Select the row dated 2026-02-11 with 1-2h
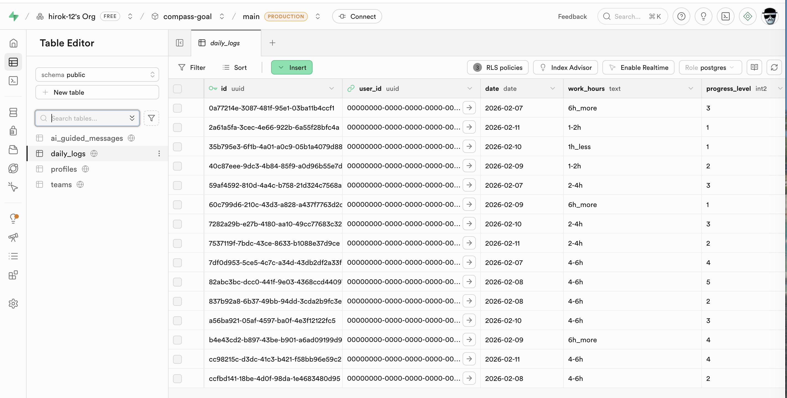 177,127
